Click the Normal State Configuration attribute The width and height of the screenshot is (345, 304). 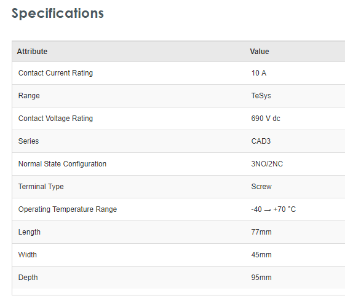pos(62,164)
